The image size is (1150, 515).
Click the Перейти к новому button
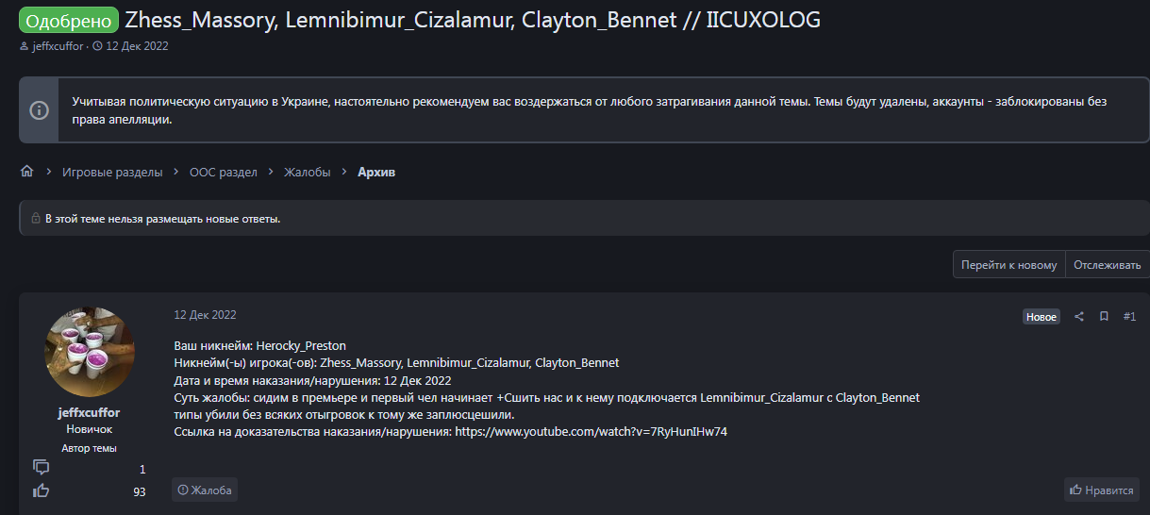pyautogui.click(x=1008, y=265)
